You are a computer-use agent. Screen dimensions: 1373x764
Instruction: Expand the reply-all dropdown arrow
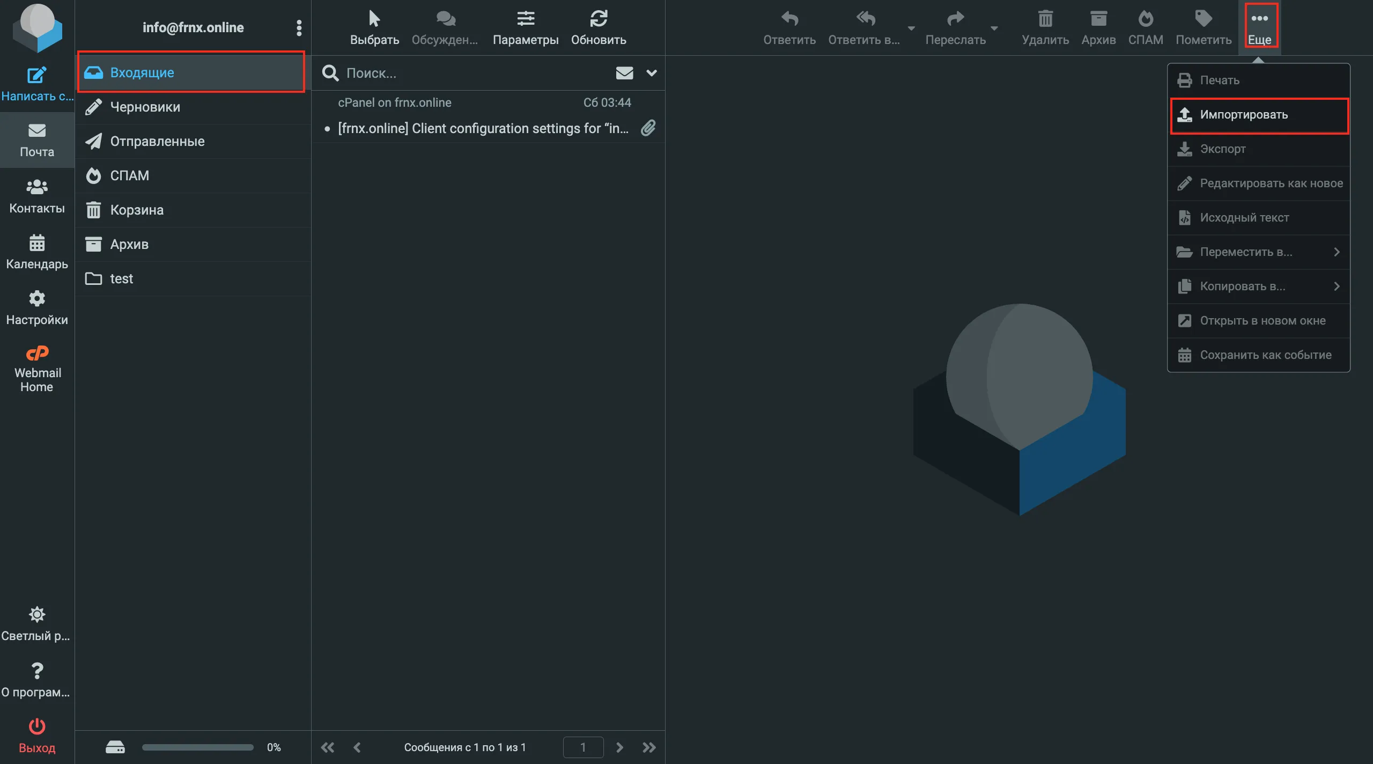[x=911, y=28]
